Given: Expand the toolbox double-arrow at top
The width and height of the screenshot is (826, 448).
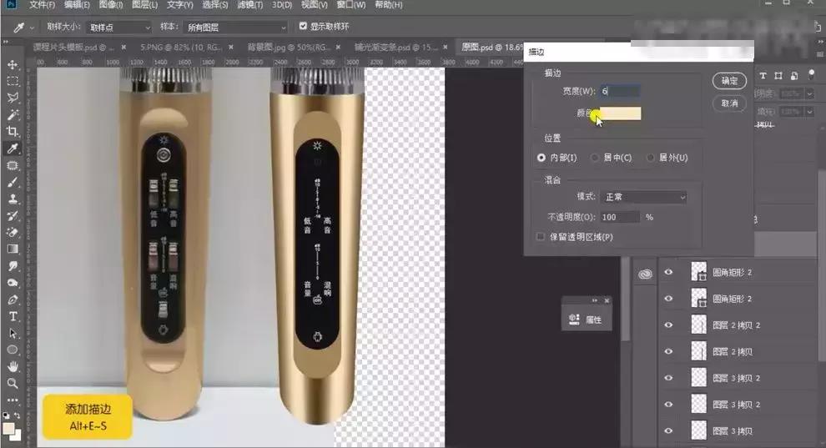Looking at the screenshot, I should 6,42.
